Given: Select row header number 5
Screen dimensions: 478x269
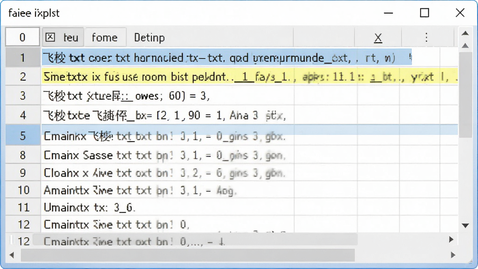Looking at the screenshot, I should point(23,135).
